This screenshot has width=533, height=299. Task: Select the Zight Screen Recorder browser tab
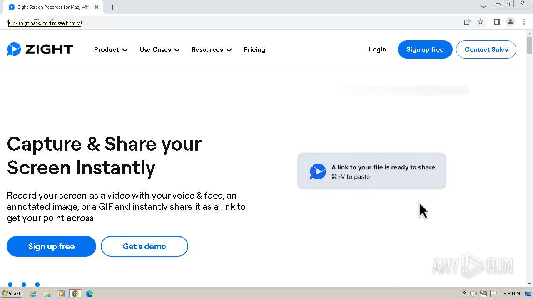tap(54, 7)
